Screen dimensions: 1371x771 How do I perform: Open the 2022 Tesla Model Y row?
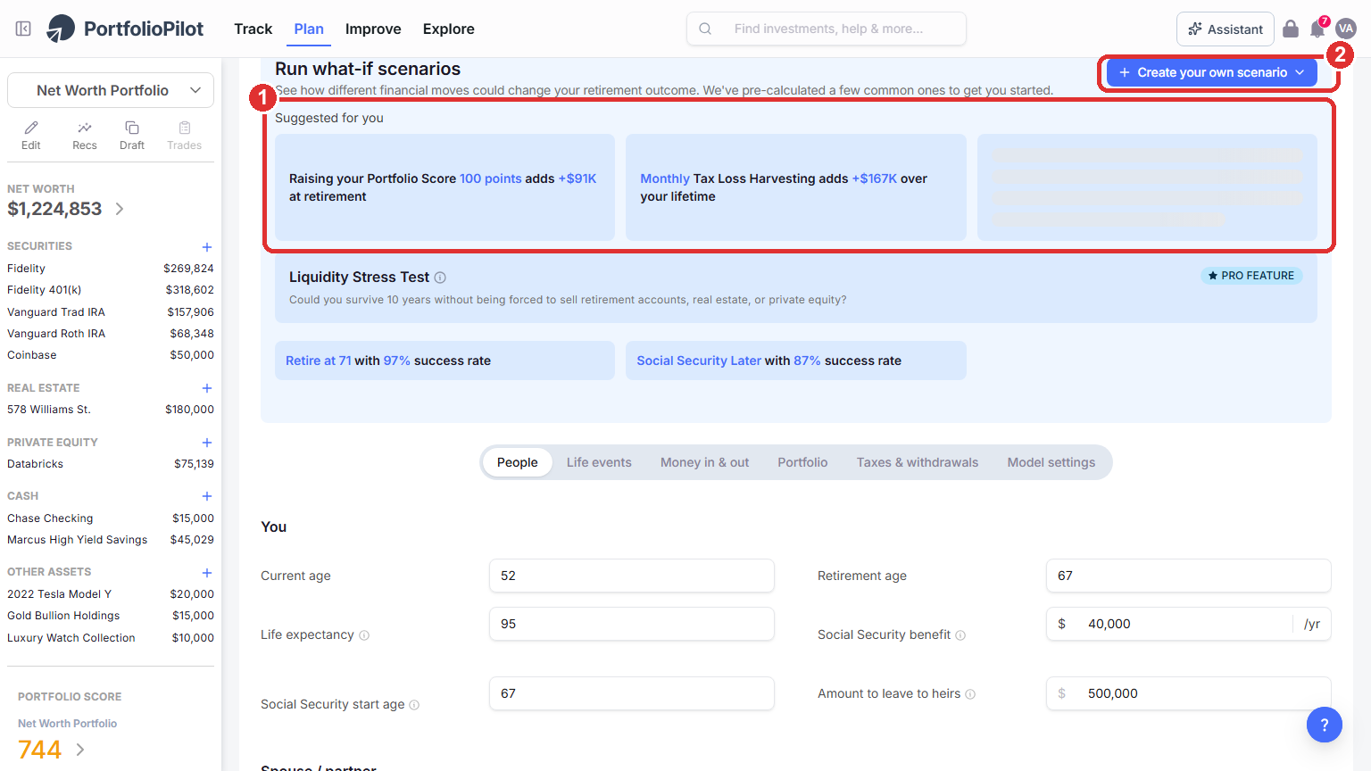(x=111, y=594)
